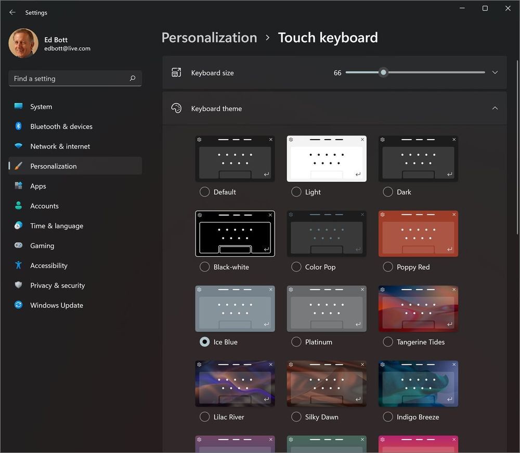Click the Keyboard size slider handle
This screenshot has height=453, width=520.
tap(383, 73)
